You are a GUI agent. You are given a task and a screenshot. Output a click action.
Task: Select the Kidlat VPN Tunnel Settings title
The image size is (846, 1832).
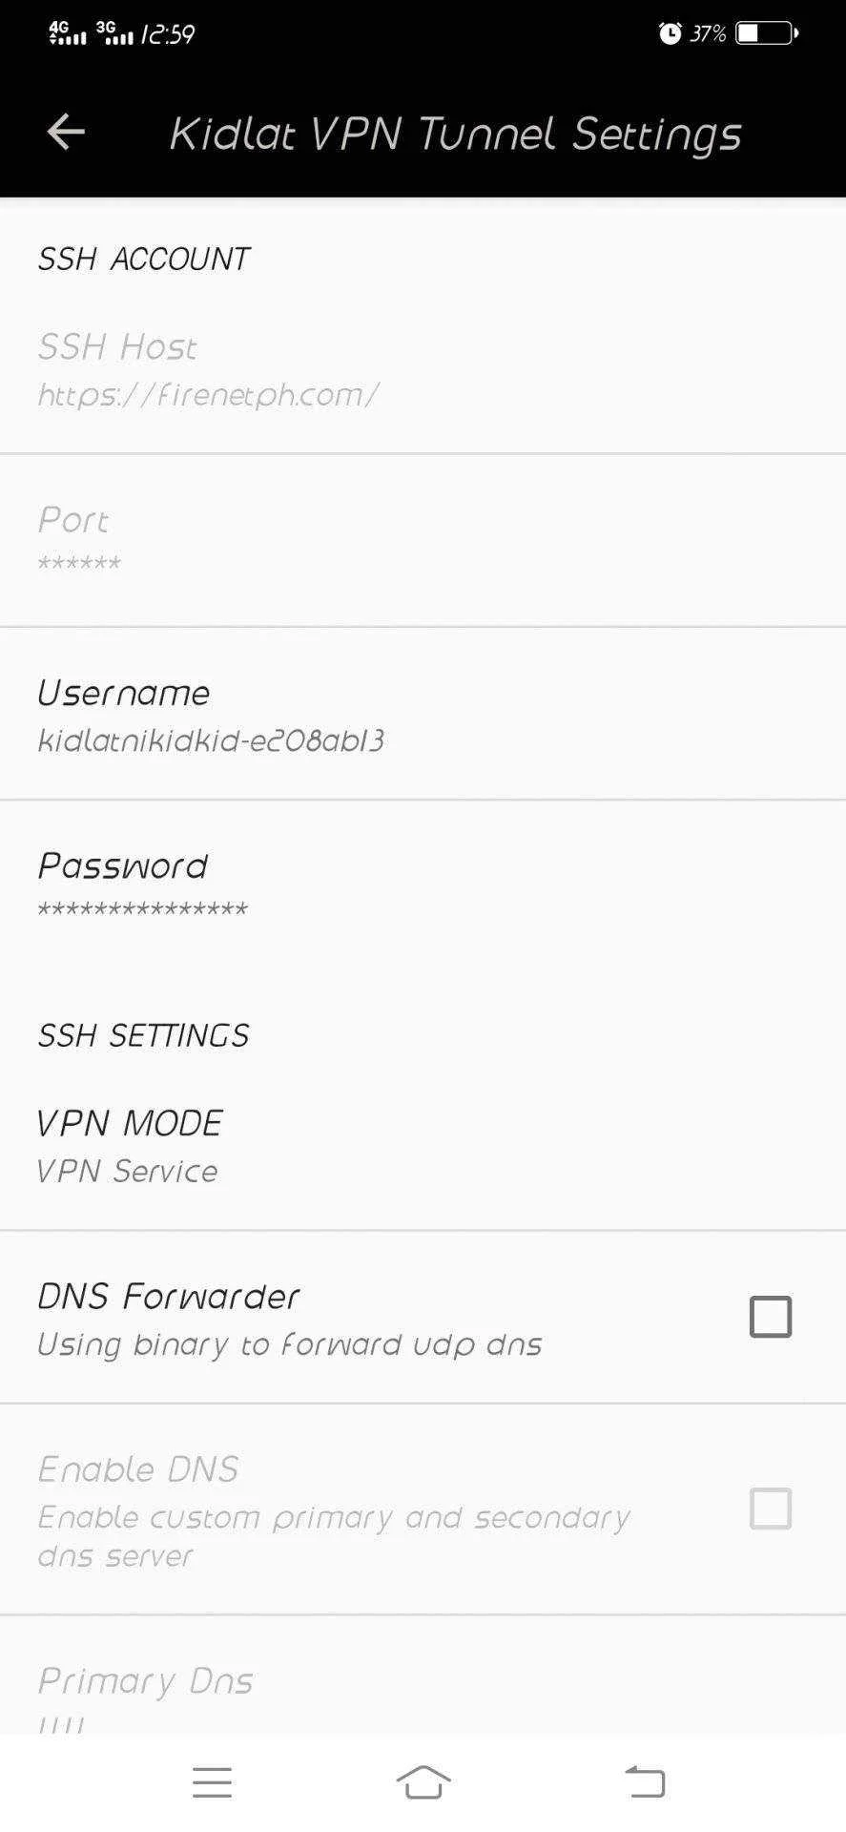tap(455, 134)
